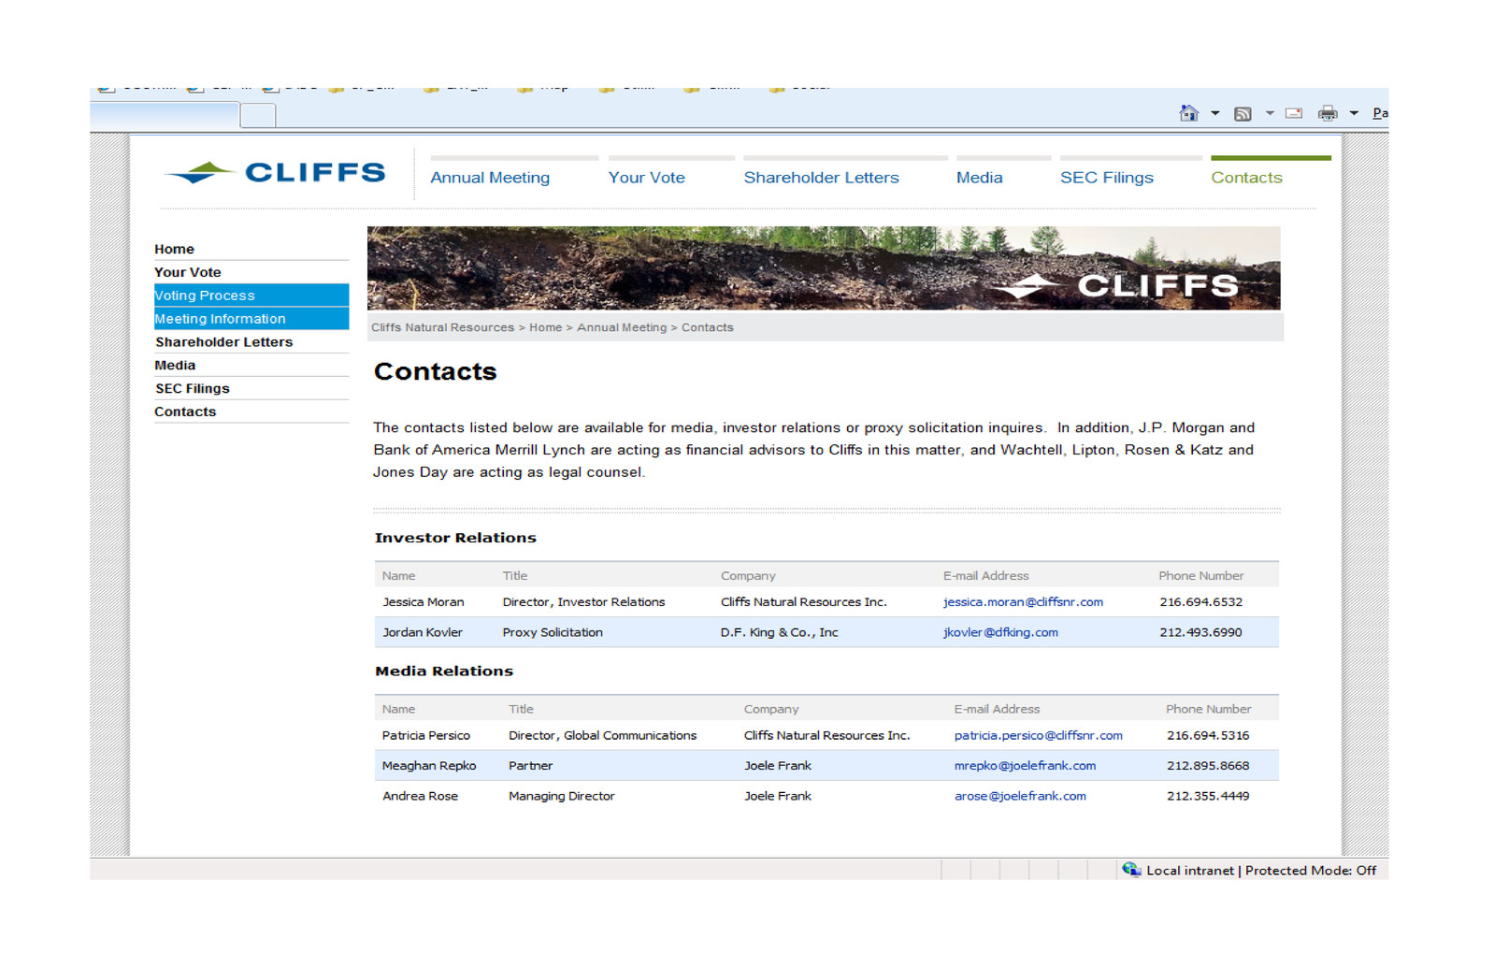Click phone number 216.694.5316
This screenshot has height=967, width=1494.
pyautogui.click(x=1208, y=736)
